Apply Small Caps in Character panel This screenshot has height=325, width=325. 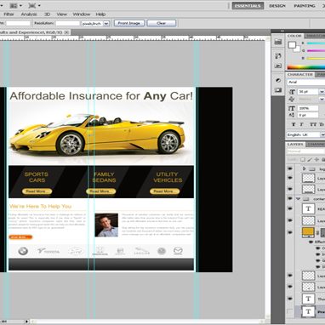(322, 124)
